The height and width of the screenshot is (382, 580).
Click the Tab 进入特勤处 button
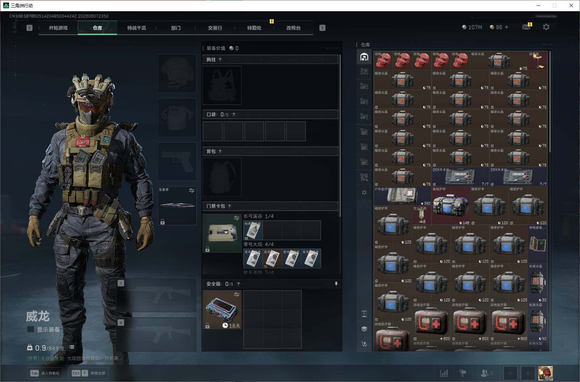pyautogui.click(x=45, y=373)
